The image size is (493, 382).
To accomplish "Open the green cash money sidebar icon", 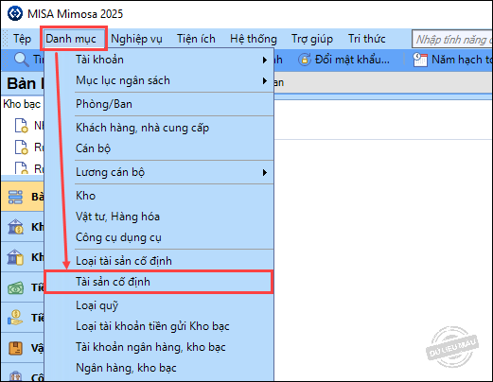I will pos(15,287).
